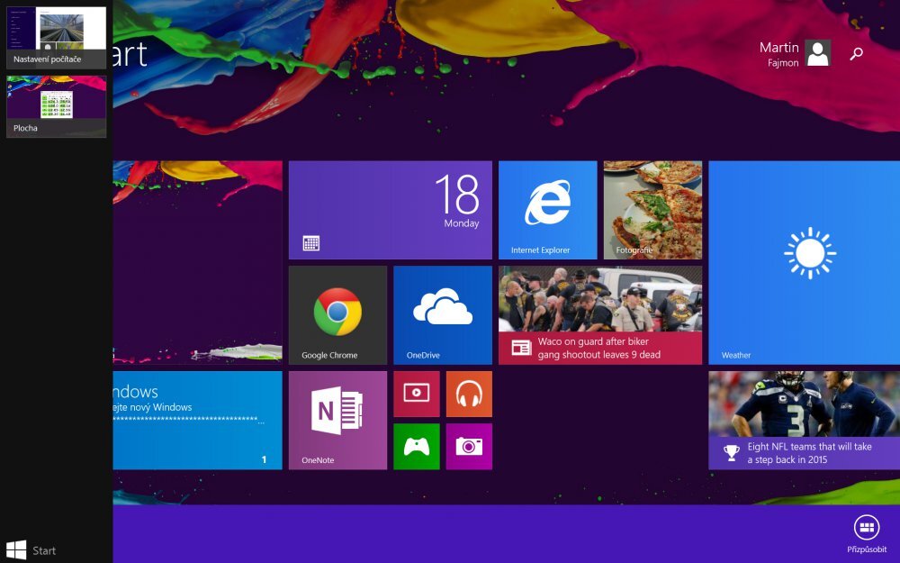Open the Weather tile
This screenshot has height=563, width=900.
(x=804, y=262)
